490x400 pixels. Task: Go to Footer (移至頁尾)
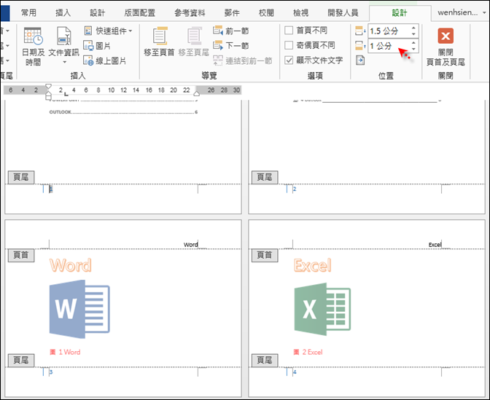[193, 42]
